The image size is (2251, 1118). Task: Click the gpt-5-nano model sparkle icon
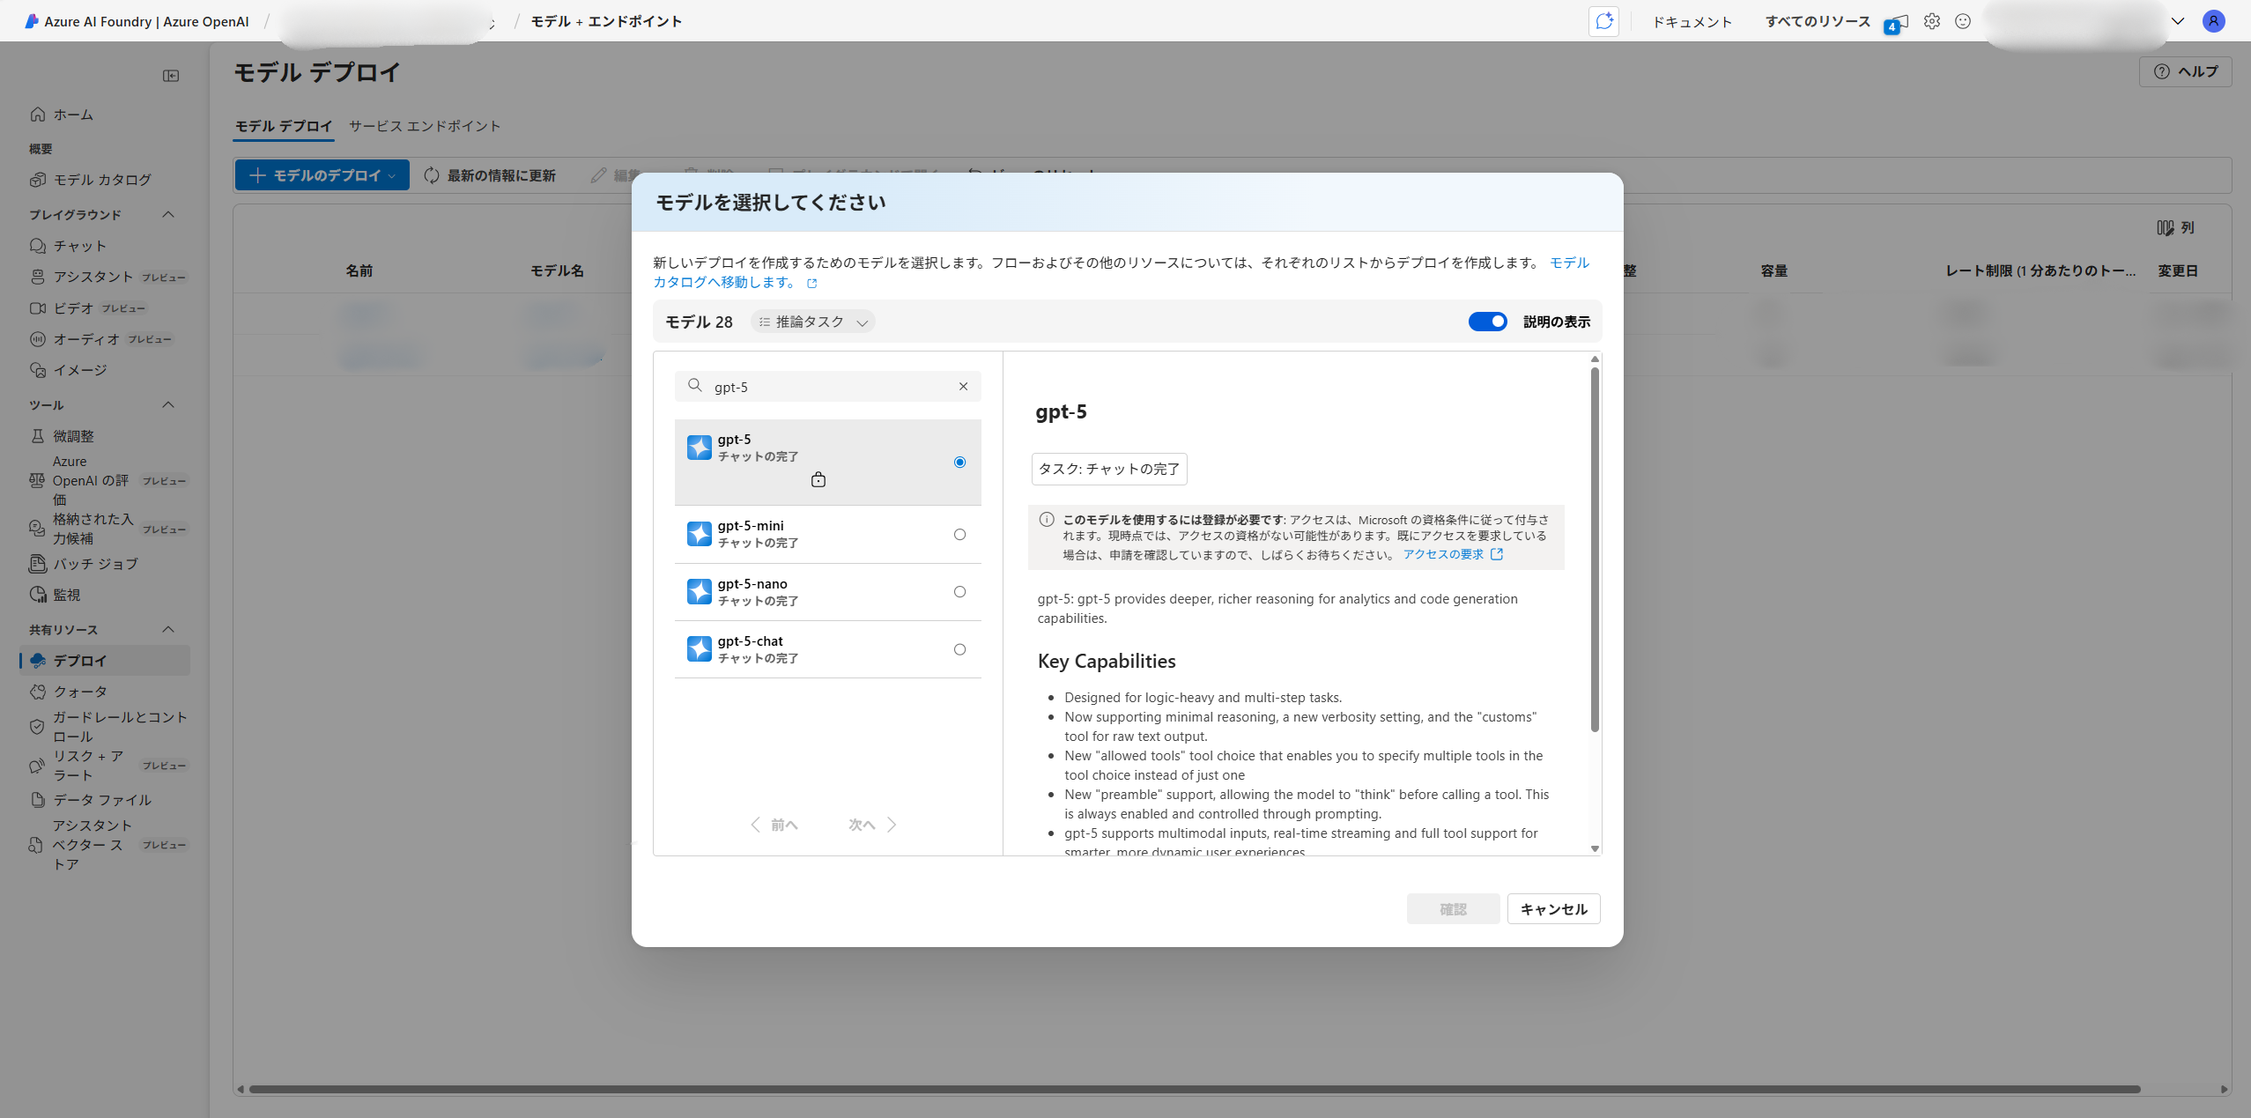pos(699,592)
